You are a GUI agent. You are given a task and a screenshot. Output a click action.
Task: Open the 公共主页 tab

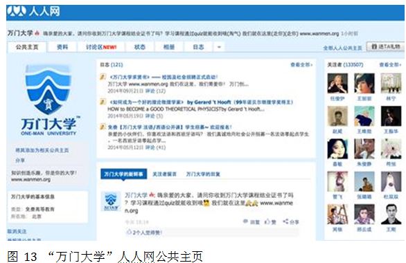(27, 47)
